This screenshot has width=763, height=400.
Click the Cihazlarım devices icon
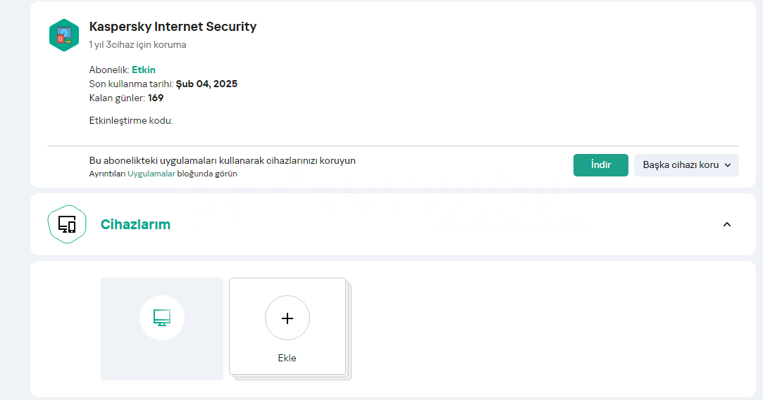coord(67,225)
